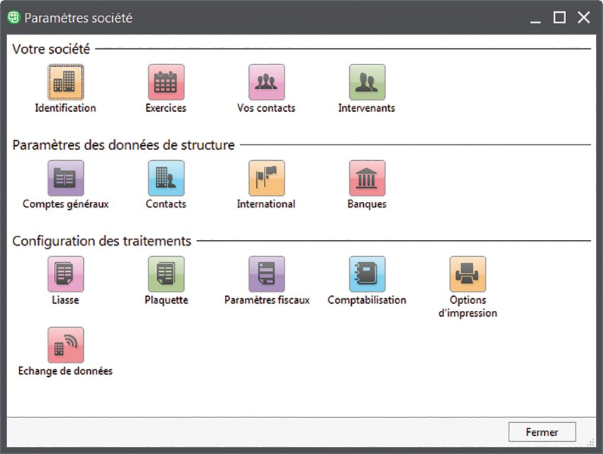Click the Fermer button

tap(542, 432)
